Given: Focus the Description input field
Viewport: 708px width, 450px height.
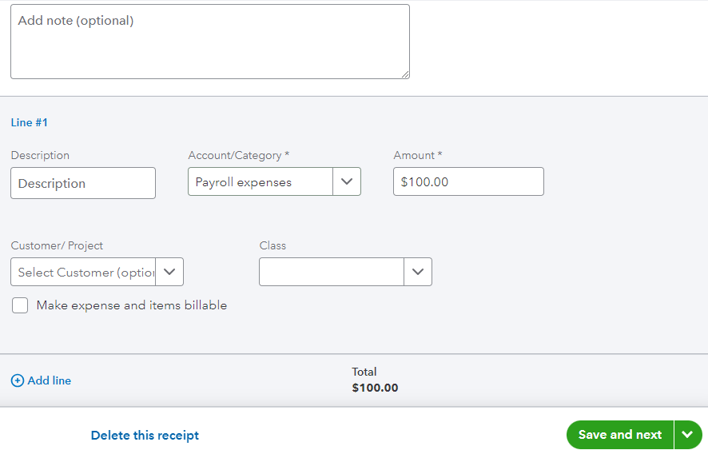Looking at the screenshot, I should pyautogui.click(x=83, y=183).
